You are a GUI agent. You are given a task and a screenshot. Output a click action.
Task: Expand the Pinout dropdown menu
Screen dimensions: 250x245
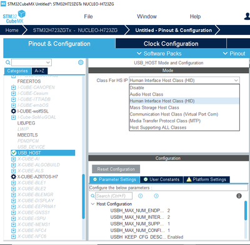pos(234,54)
